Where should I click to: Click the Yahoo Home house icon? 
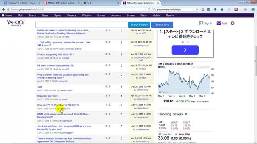pyautogui.click(x=3, y=15)
